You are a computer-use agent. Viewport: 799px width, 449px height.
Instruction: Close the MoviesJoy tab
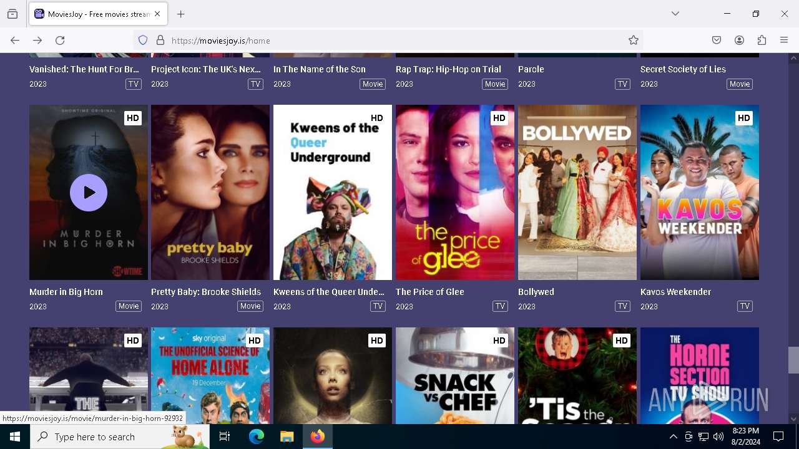click(x=157, y=14)
